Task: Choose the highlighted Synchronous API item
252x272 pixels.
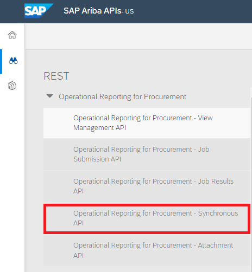Action: coord(147,218)
